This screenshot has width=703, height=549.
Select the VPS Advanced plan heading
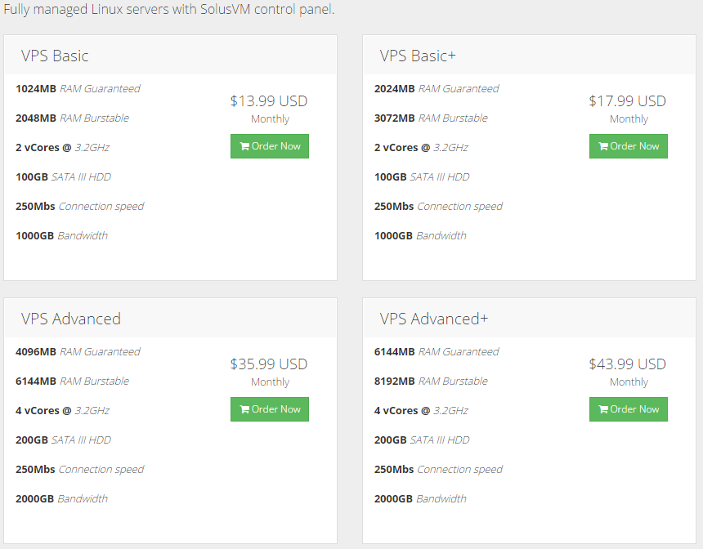pyautogui.click(x=71, y=319)
